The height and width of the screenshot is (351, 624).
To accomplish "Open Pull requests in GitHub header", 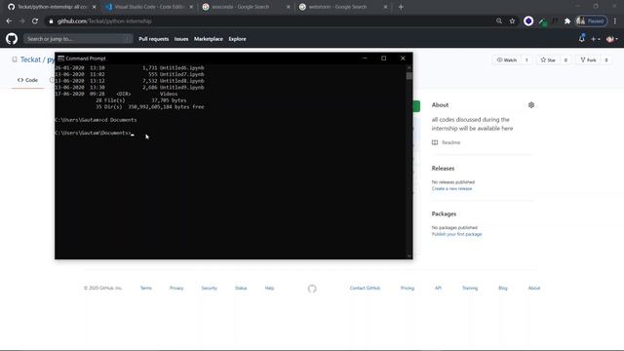I will [x=154, y=39].
